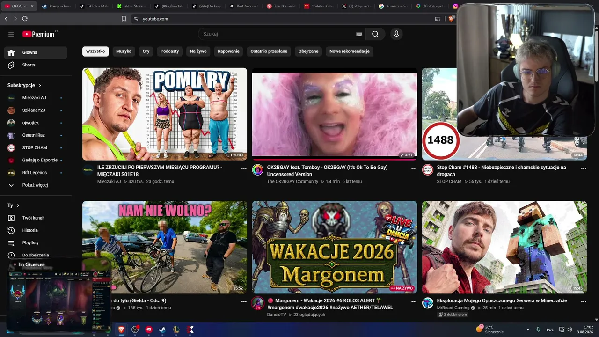
Task: Open the Rift Legends subscription
Action: [36, 173]
